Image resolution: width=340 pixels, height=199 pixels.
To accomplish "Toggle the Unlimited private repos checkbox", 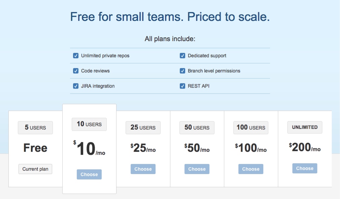I will coord(76,56).
